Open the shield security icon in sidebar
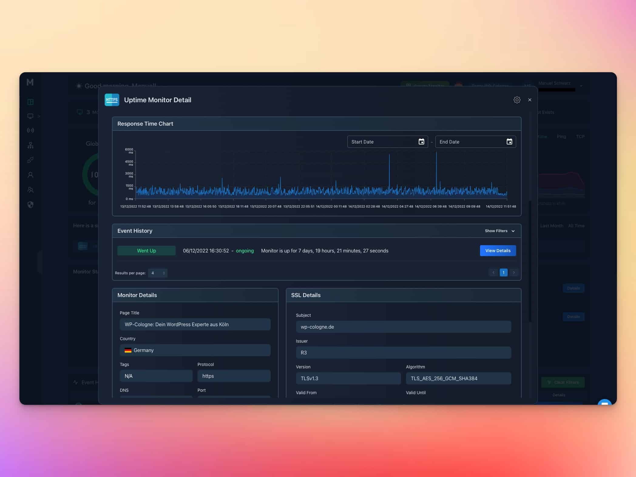Screen dimensions: 636x477 (30, 205)
